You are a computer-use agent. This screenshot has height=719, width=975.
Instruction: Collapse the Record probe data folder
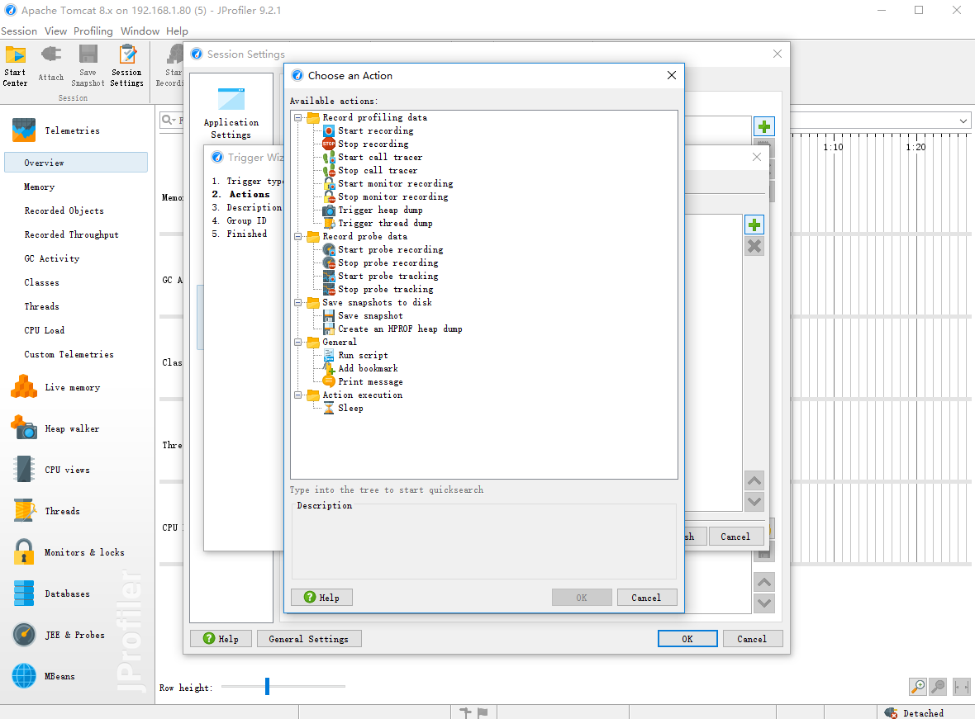(x=297, y=237)
